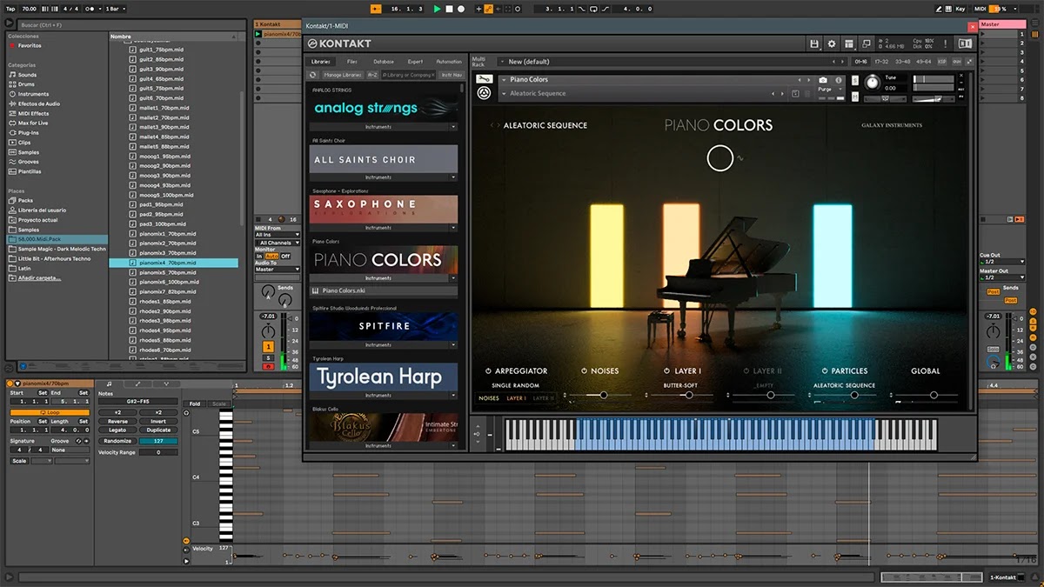Screen dimensions: 1044x587
Task: Open the 1 Bar quantization dropdown
Action: coord(114,9)
